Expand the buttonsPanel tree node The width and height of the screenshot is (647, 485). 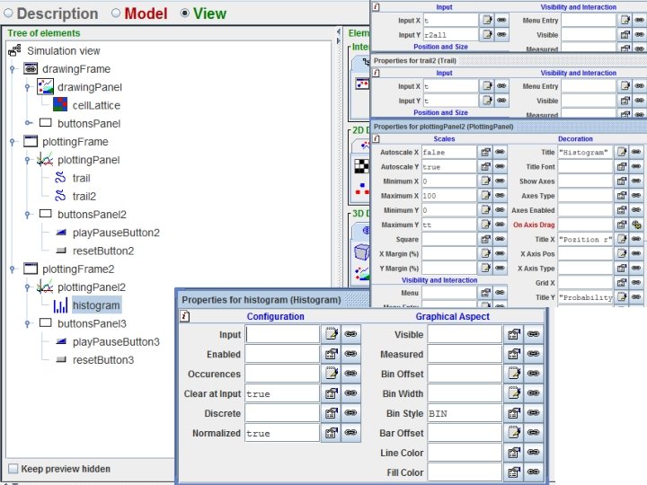28,123
